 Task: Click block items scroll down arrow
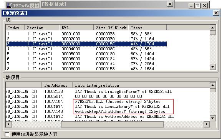pos(212,118)
